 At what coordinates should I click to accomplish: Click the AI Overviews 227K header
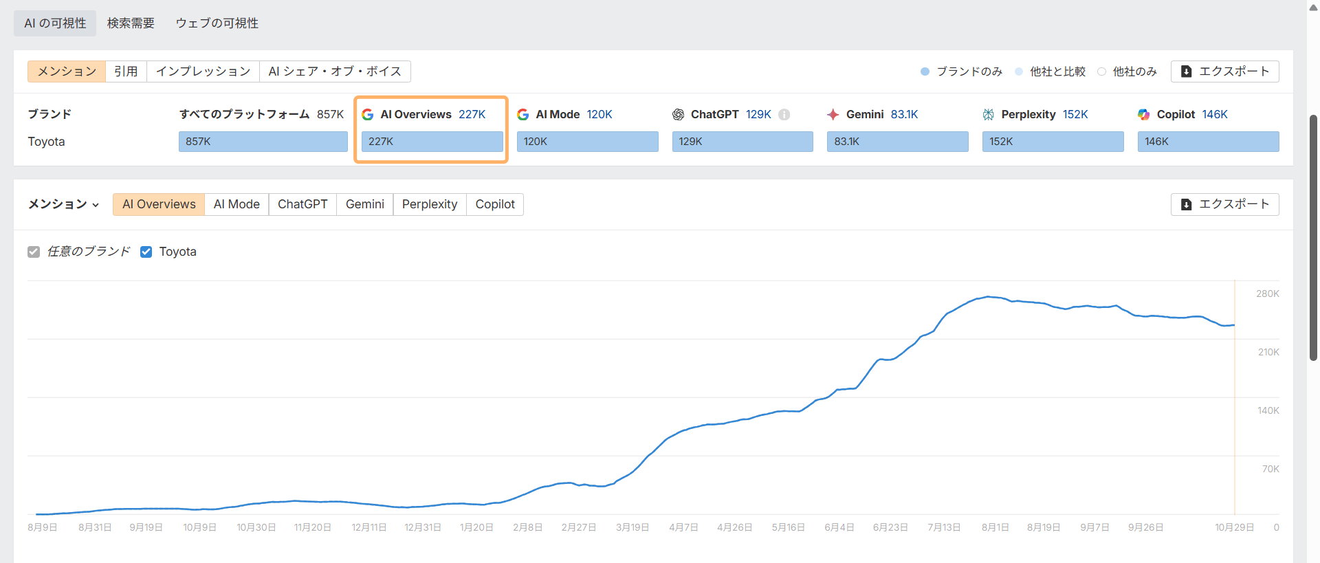(x=424, y=115)
